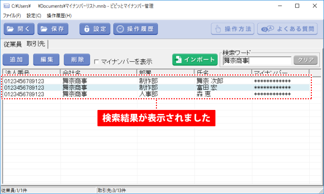The height and width of the screenshot is (194, 324).
Task: Click the hand pointer icon for 操作方法
Action: [x=218, y=29]
